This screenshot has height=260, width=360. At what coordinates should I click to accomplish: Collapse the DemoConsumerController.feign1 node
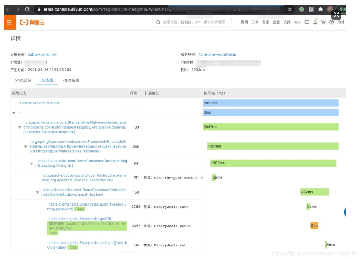point(31,163)
